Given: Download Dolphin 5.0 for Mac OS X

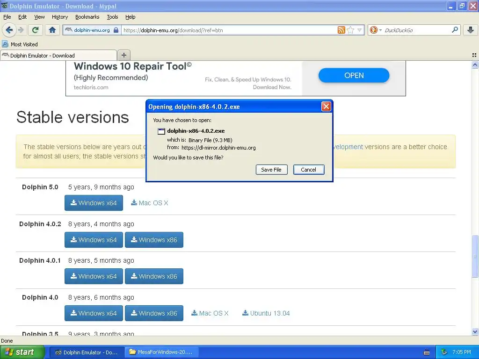Looking at the screenshot, I should 150,203.
